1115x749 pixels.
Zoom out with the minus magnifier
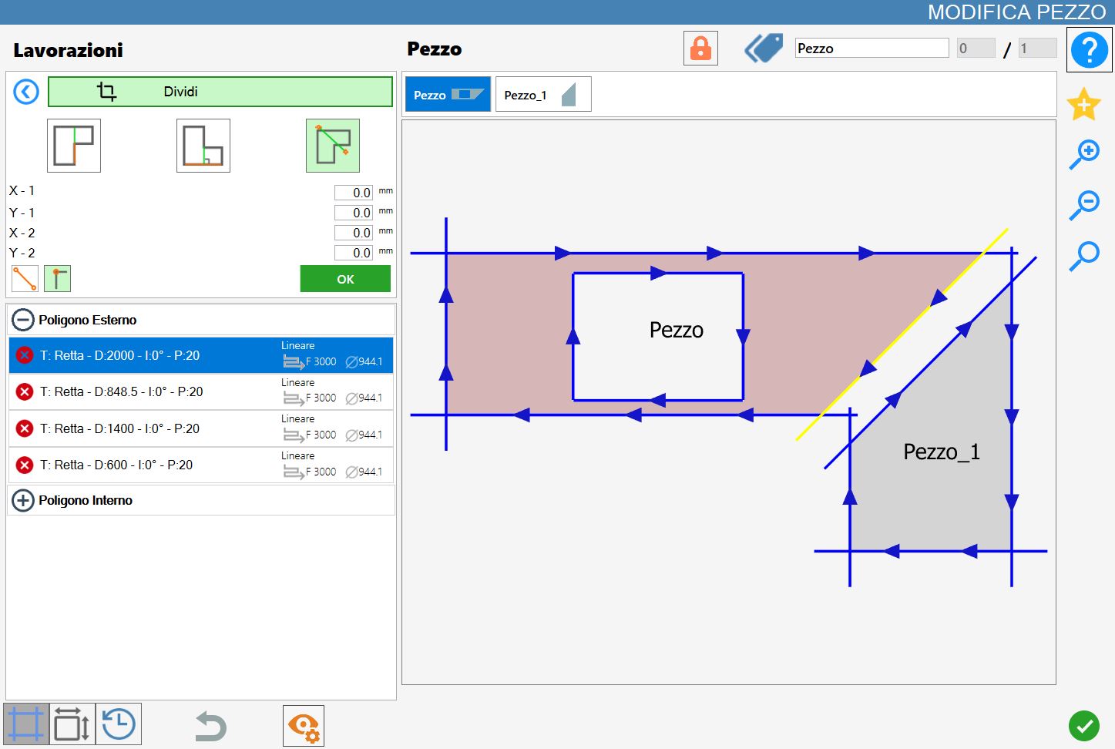coord(1084,205)
